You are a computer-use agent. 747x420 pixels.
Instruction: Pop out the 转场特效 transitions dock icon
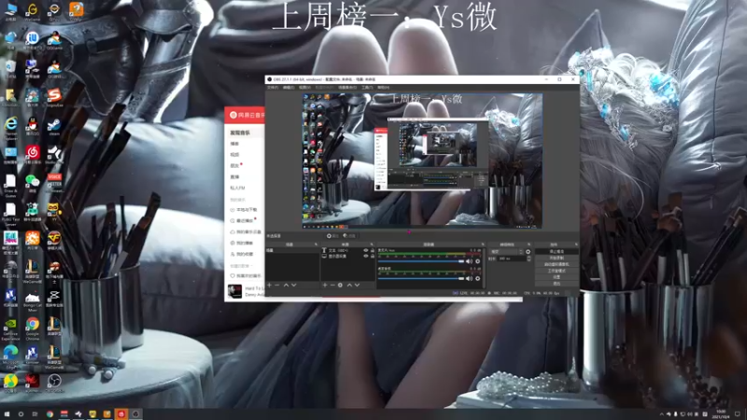pos(529,244)
